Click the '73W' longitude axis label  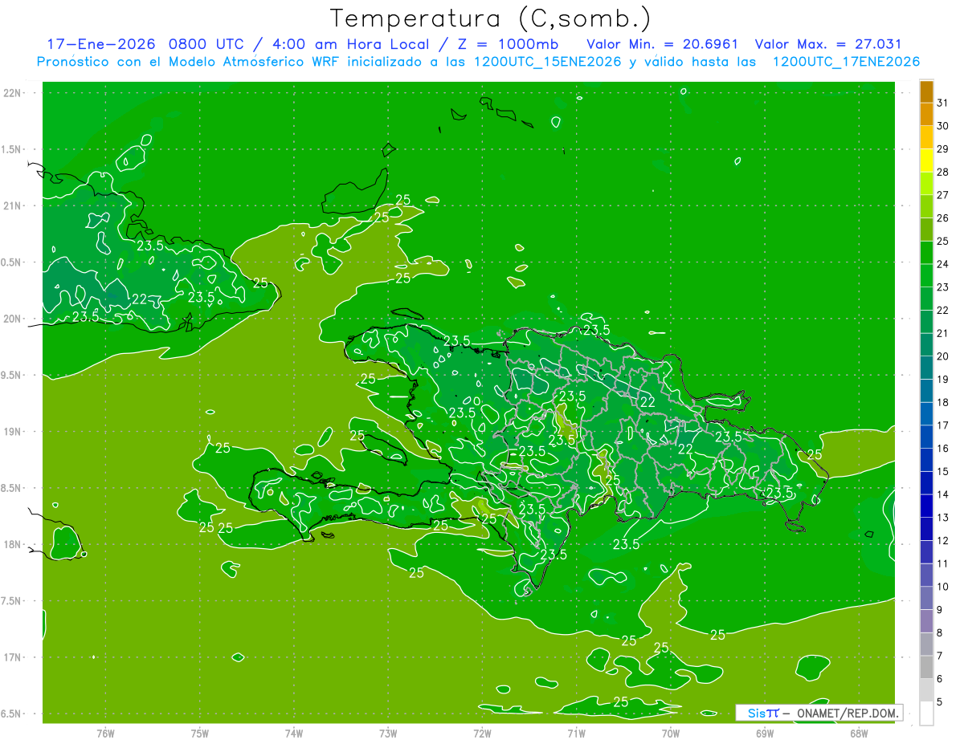point(388,734)
